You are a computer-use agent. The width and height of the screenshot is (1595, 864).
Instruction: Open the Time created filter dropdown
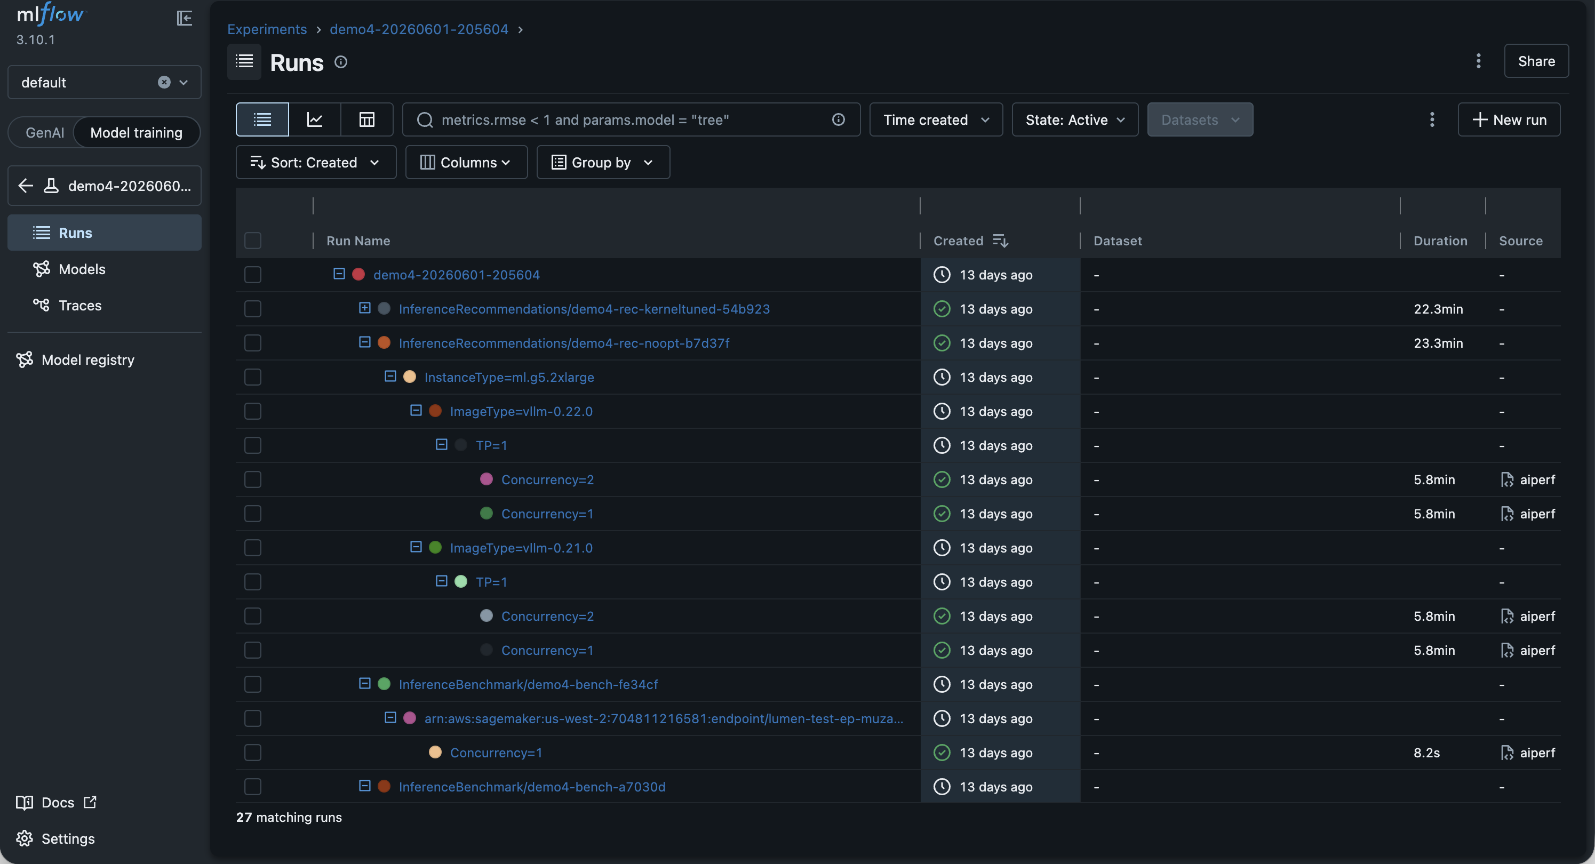(936, 119)
